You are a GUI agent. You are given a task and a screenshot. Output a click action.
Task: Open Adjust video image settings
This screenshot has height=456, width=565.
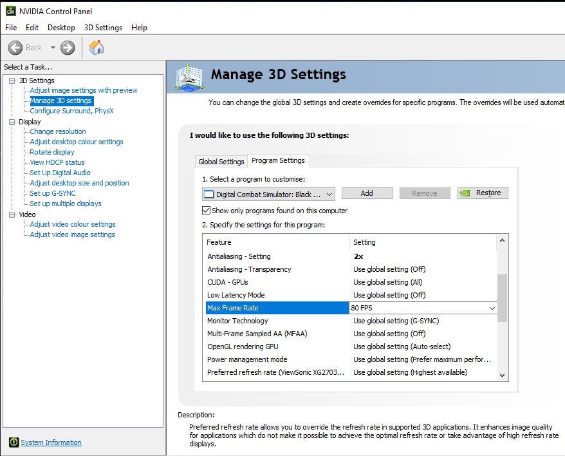click(73, 234)
